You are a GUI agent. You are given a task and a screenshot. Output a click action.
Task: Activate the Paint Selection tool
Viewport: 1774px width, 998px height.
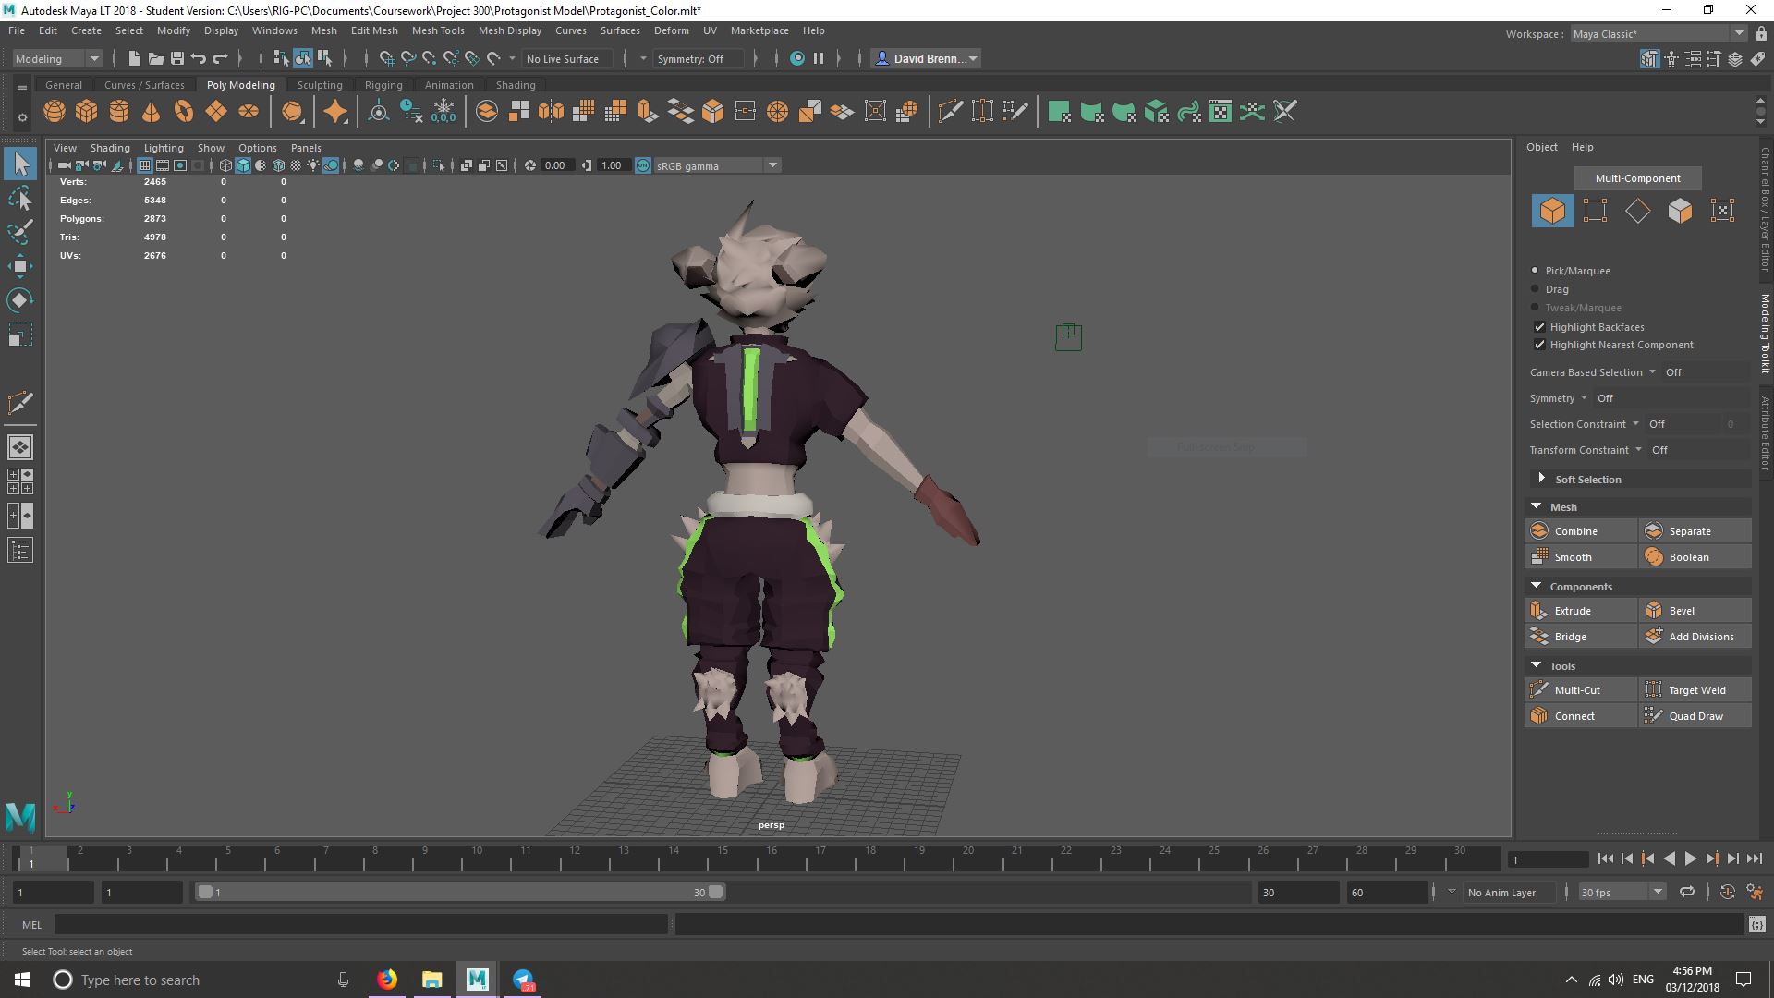click(20, 231)
